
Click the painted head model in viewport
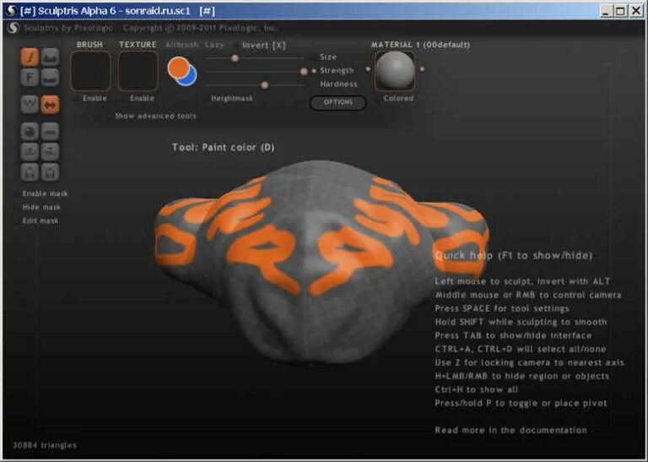click(x=321, y=263)
